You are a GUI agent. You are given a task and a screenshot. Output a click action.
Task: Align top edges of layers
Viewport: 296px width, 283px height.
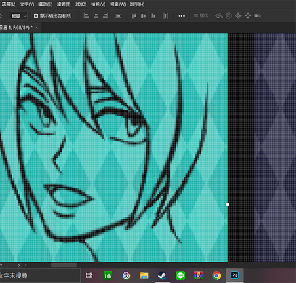pos(134,16)
